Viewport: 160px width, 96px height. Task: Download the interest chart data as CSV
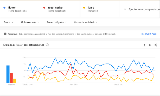pyautogui.click(x=144, y=45)
